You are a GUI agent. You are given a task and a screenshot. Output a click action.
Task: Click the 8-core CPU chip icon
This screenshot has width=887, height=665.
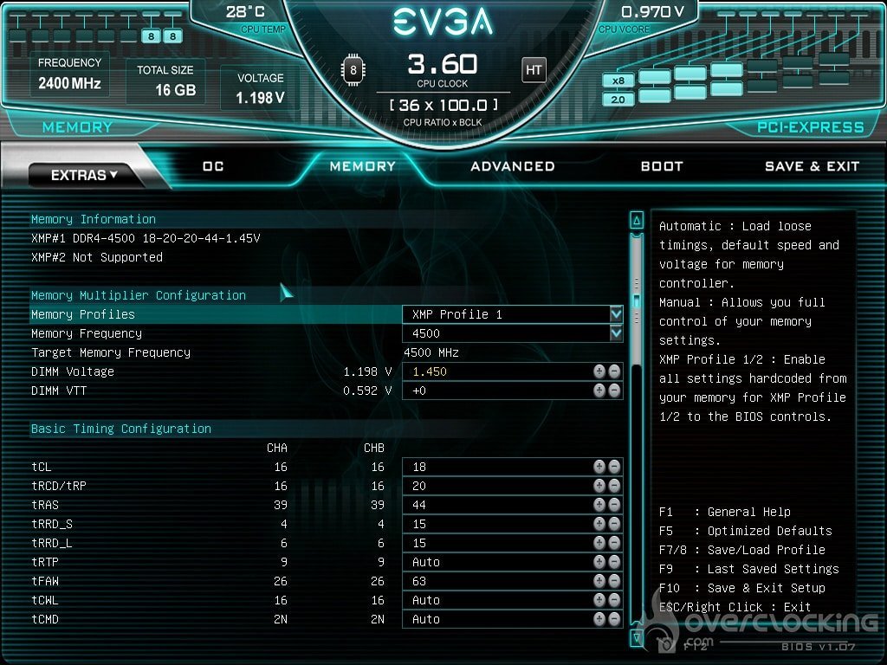click(x=353, y=70)
